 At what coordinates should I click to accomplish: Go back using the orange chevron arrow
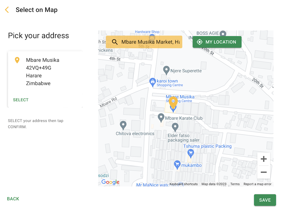point(7,10)
